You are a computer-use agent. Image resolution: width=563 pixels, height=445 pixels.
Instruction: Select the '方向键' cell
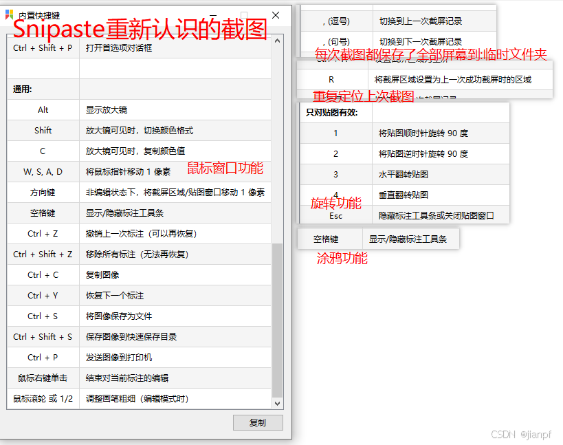pos(43,193)
